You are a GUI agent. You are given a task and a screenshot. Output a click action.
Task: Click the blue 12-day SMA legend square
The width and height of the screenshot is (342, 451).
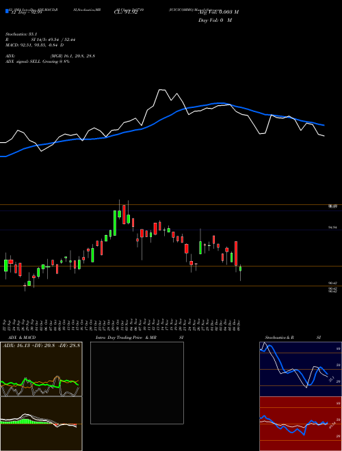point(7,12)
